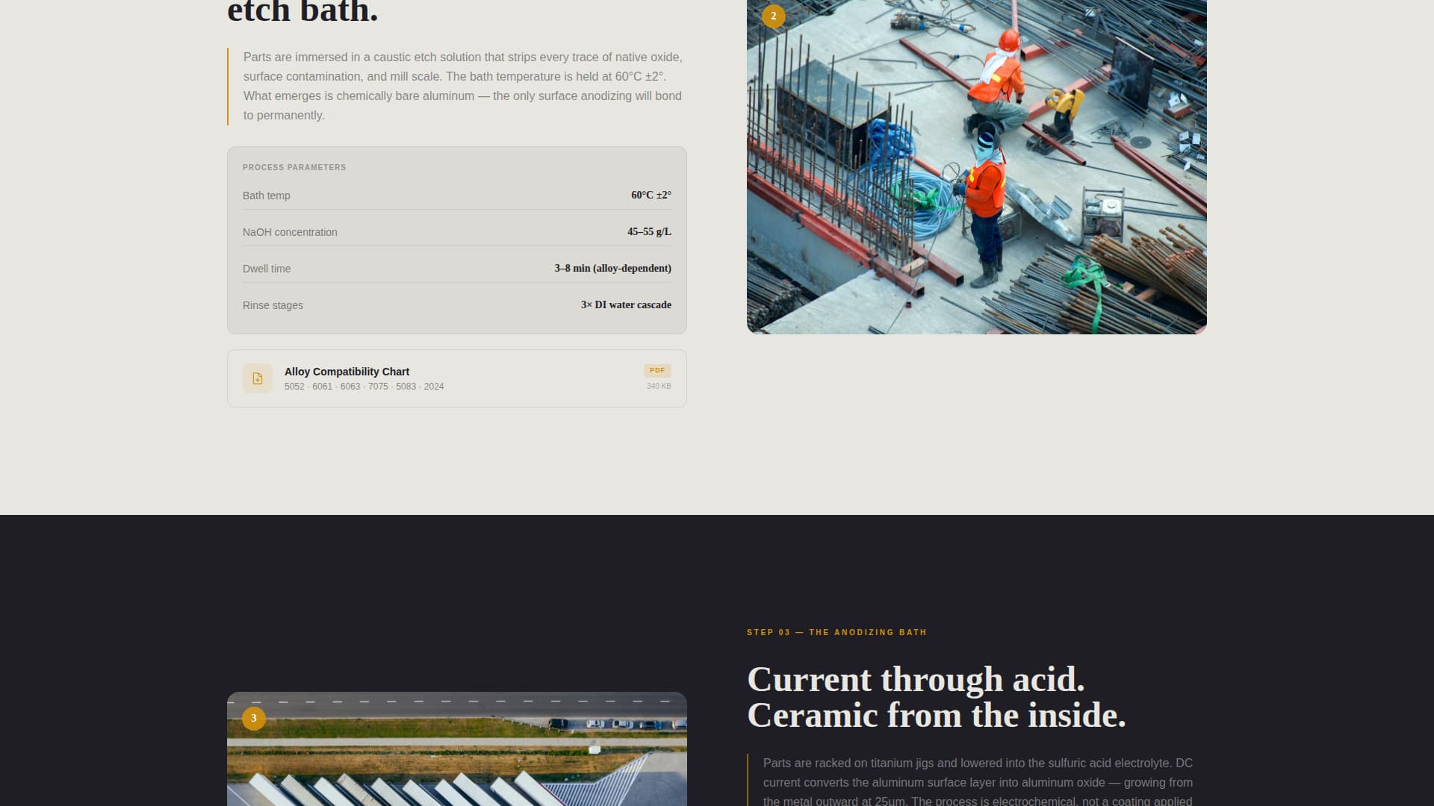Click the 60°C ±2° temperature value
1434x806 pixels.
[x=651, y=195]
